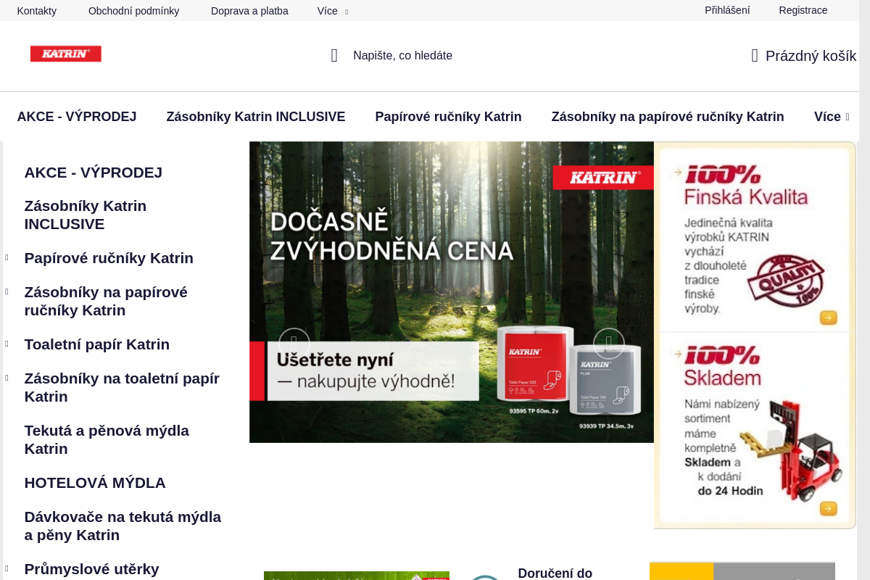The height and width of the screenshot is (580, 870).
Task: Open Doprava a platba page
Action: click(x=249, y=11)
